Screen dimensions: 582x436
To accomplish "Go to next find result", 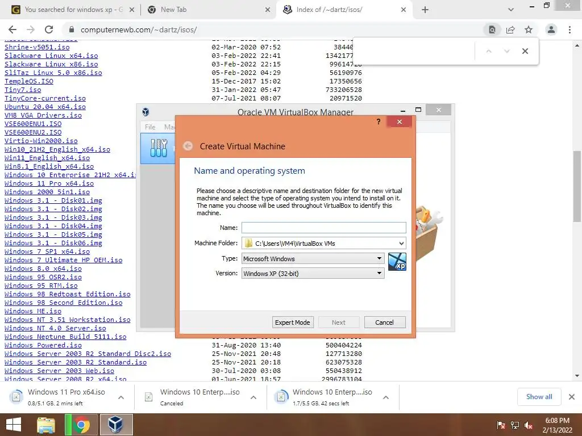I will (506, 51).
